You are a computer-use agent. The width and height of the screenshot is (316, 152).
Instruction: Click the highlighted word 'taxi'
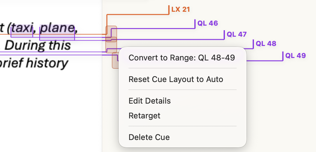(22, 28)
